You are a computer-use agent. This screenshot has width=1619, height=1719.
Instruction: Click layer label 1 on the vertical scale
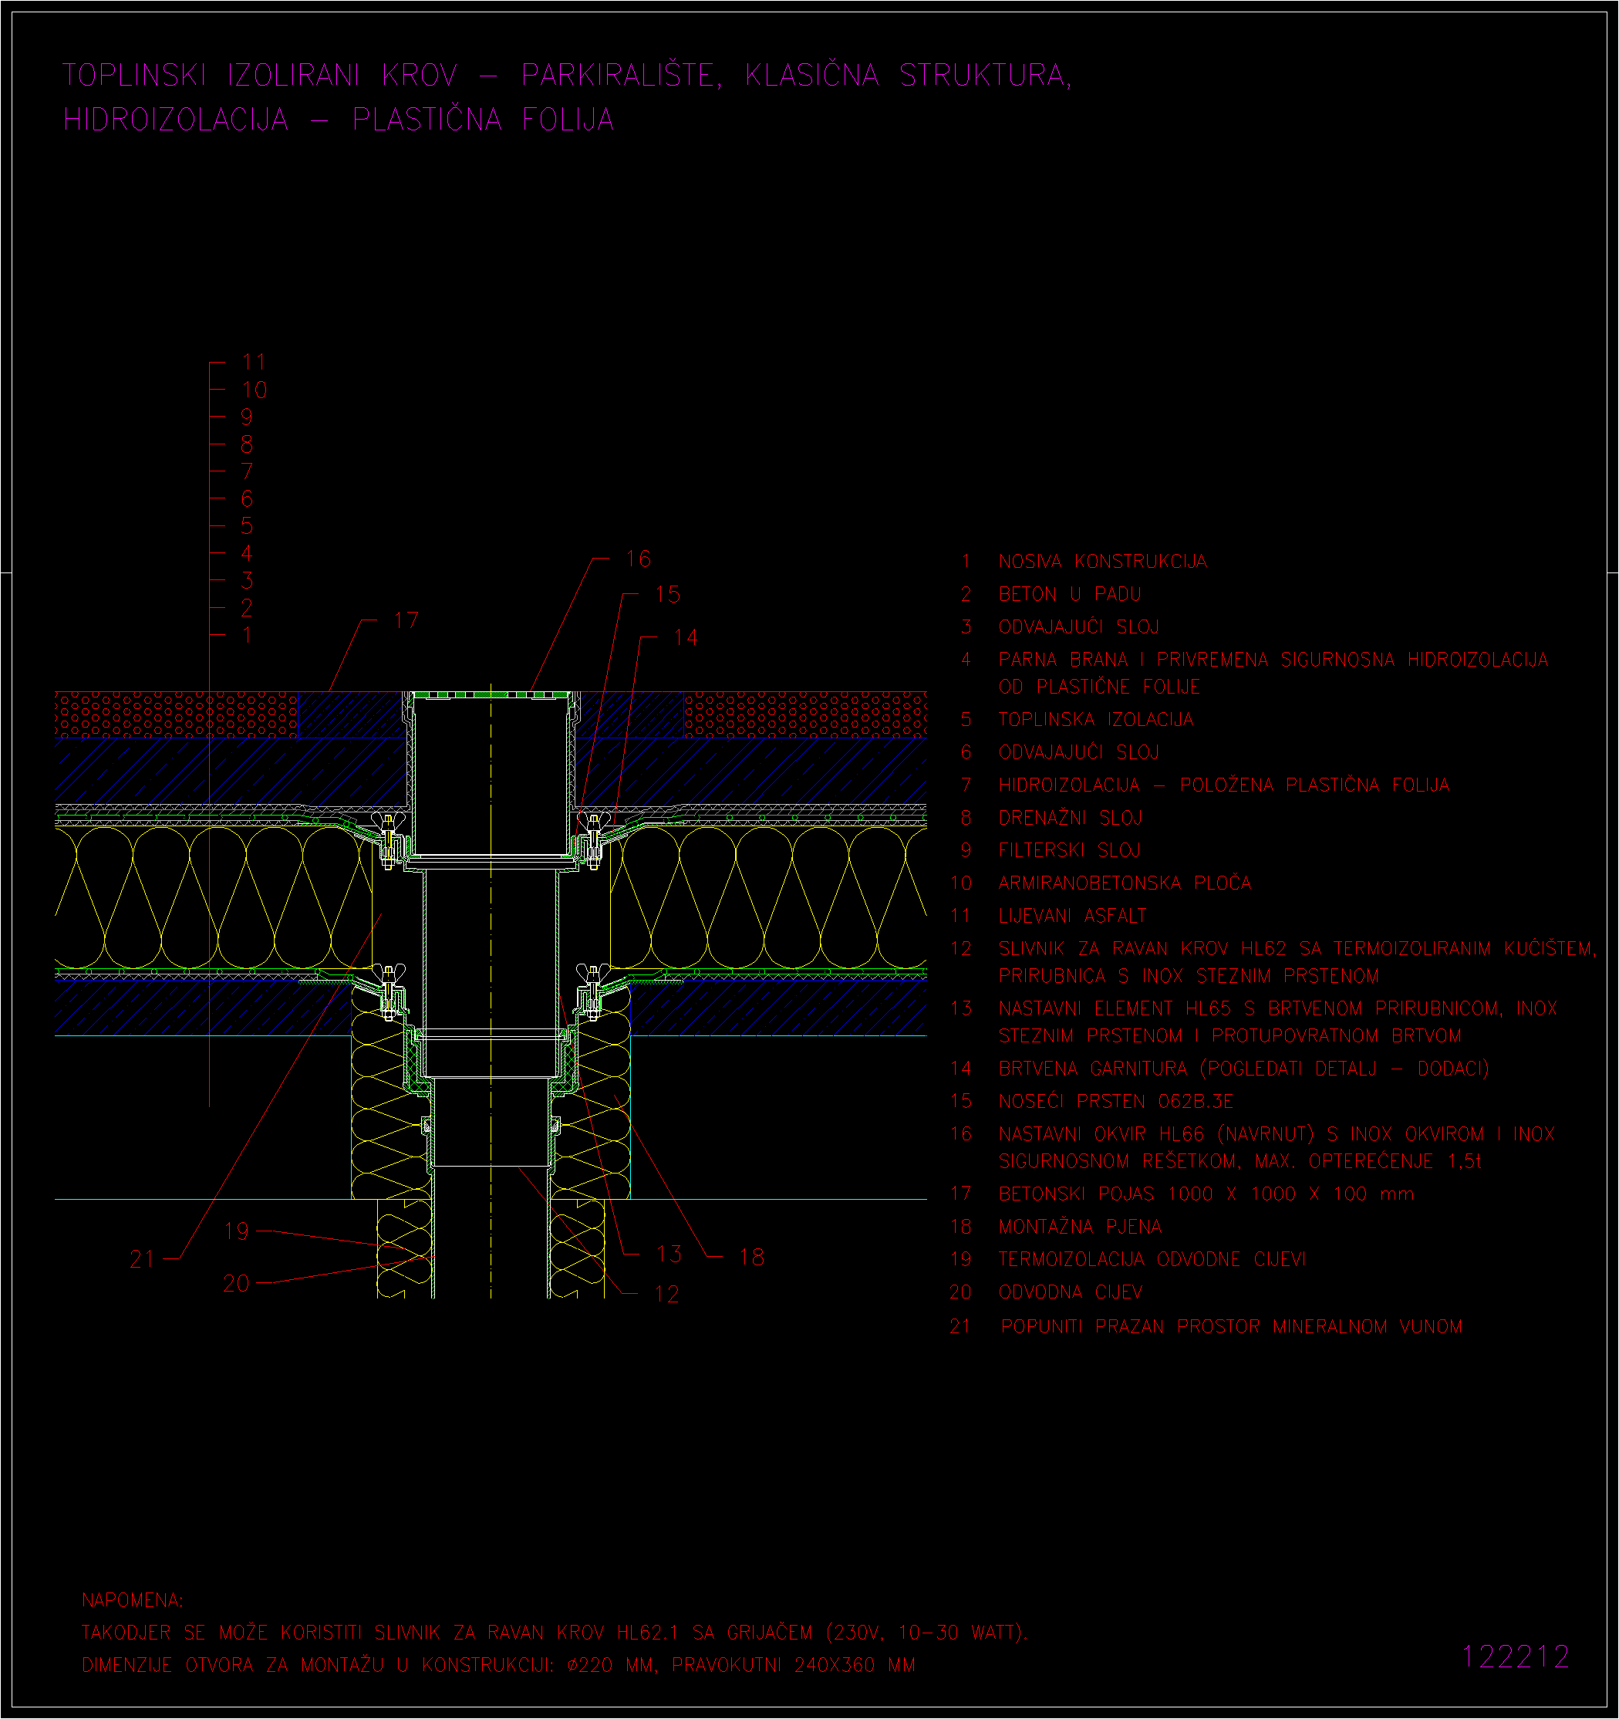click(x=246, y=635)
